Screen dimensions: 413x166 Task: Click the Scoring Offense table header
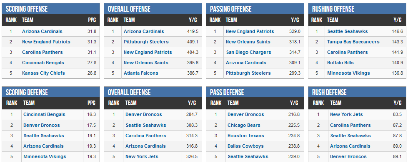51,9
